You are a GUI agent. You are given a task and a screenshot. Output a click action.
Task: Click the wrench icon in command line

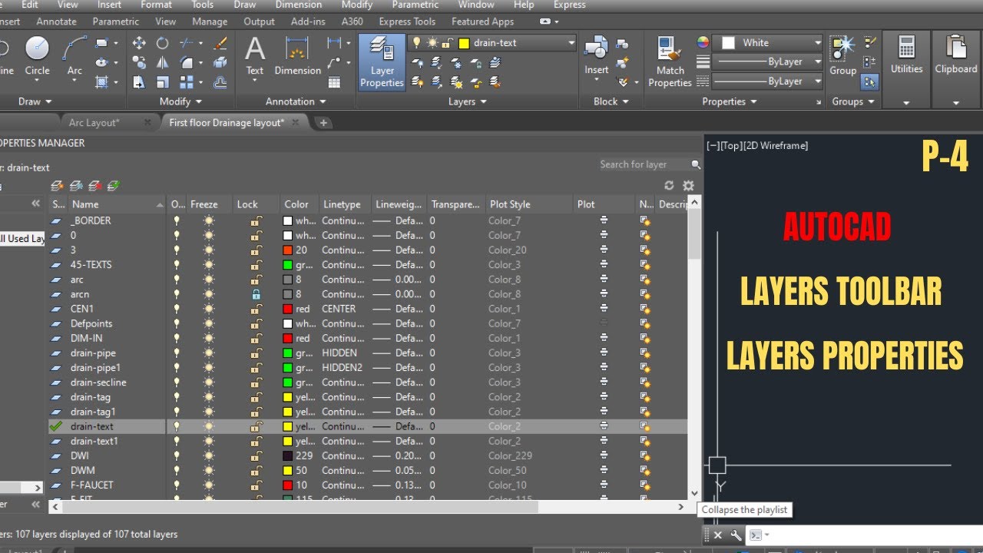(736, 535)
